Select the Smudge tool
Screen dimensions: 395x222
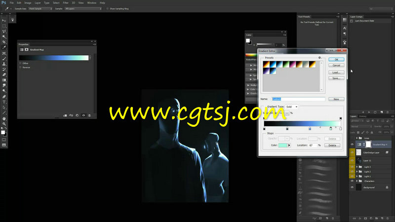tap(4, 85)
